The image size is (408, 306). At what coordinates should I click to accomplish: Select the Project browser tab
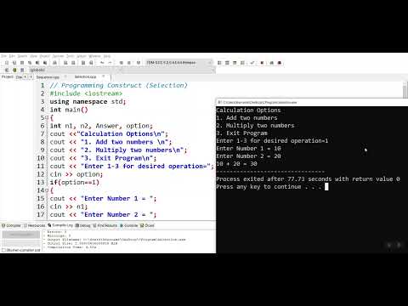8,76
